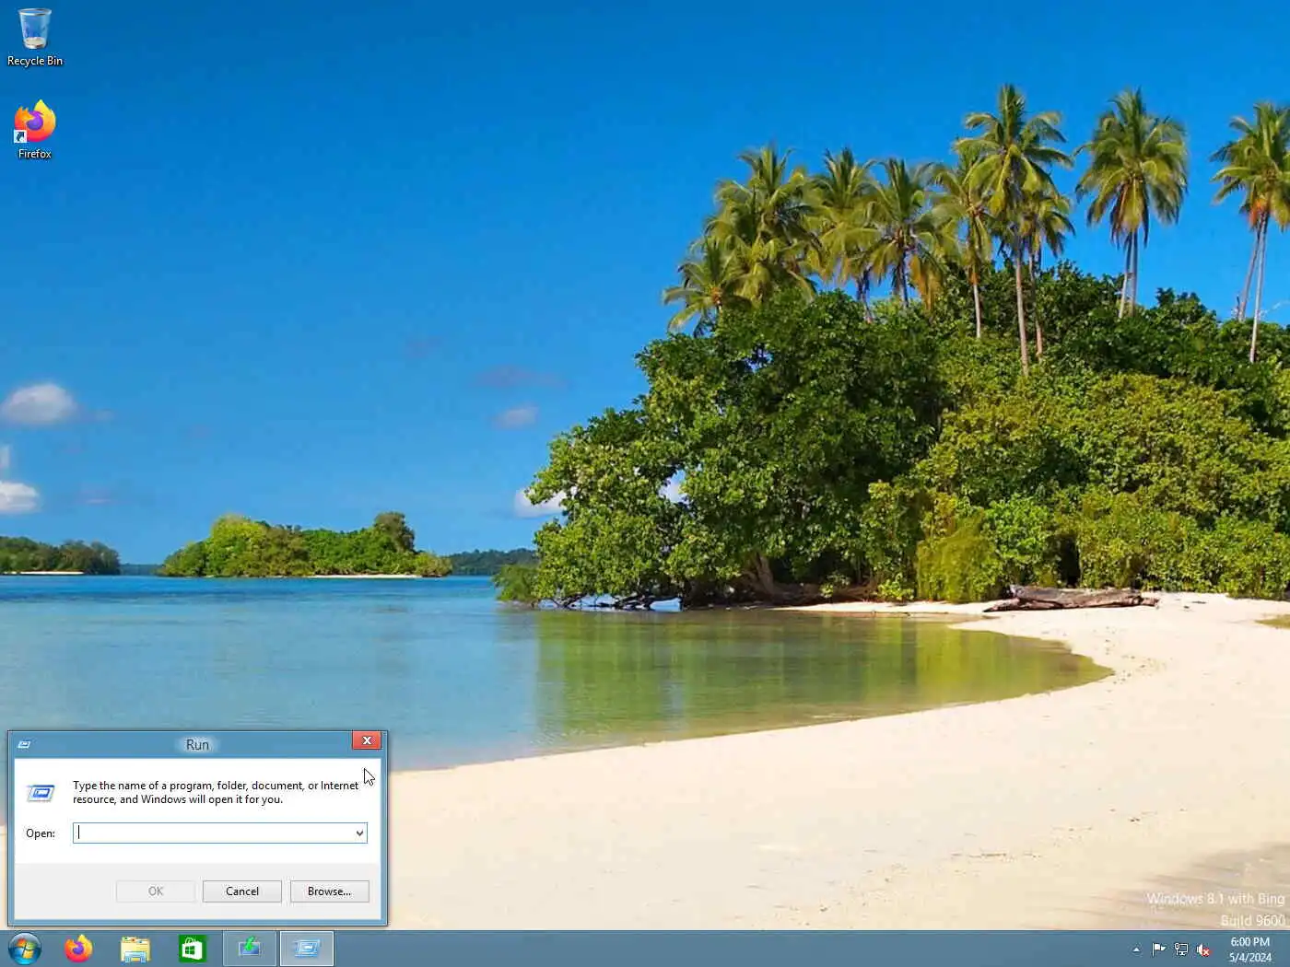The image size is (1290, 967).
Task: Click the "Type the name of a program" description
Action: point(216,792)
